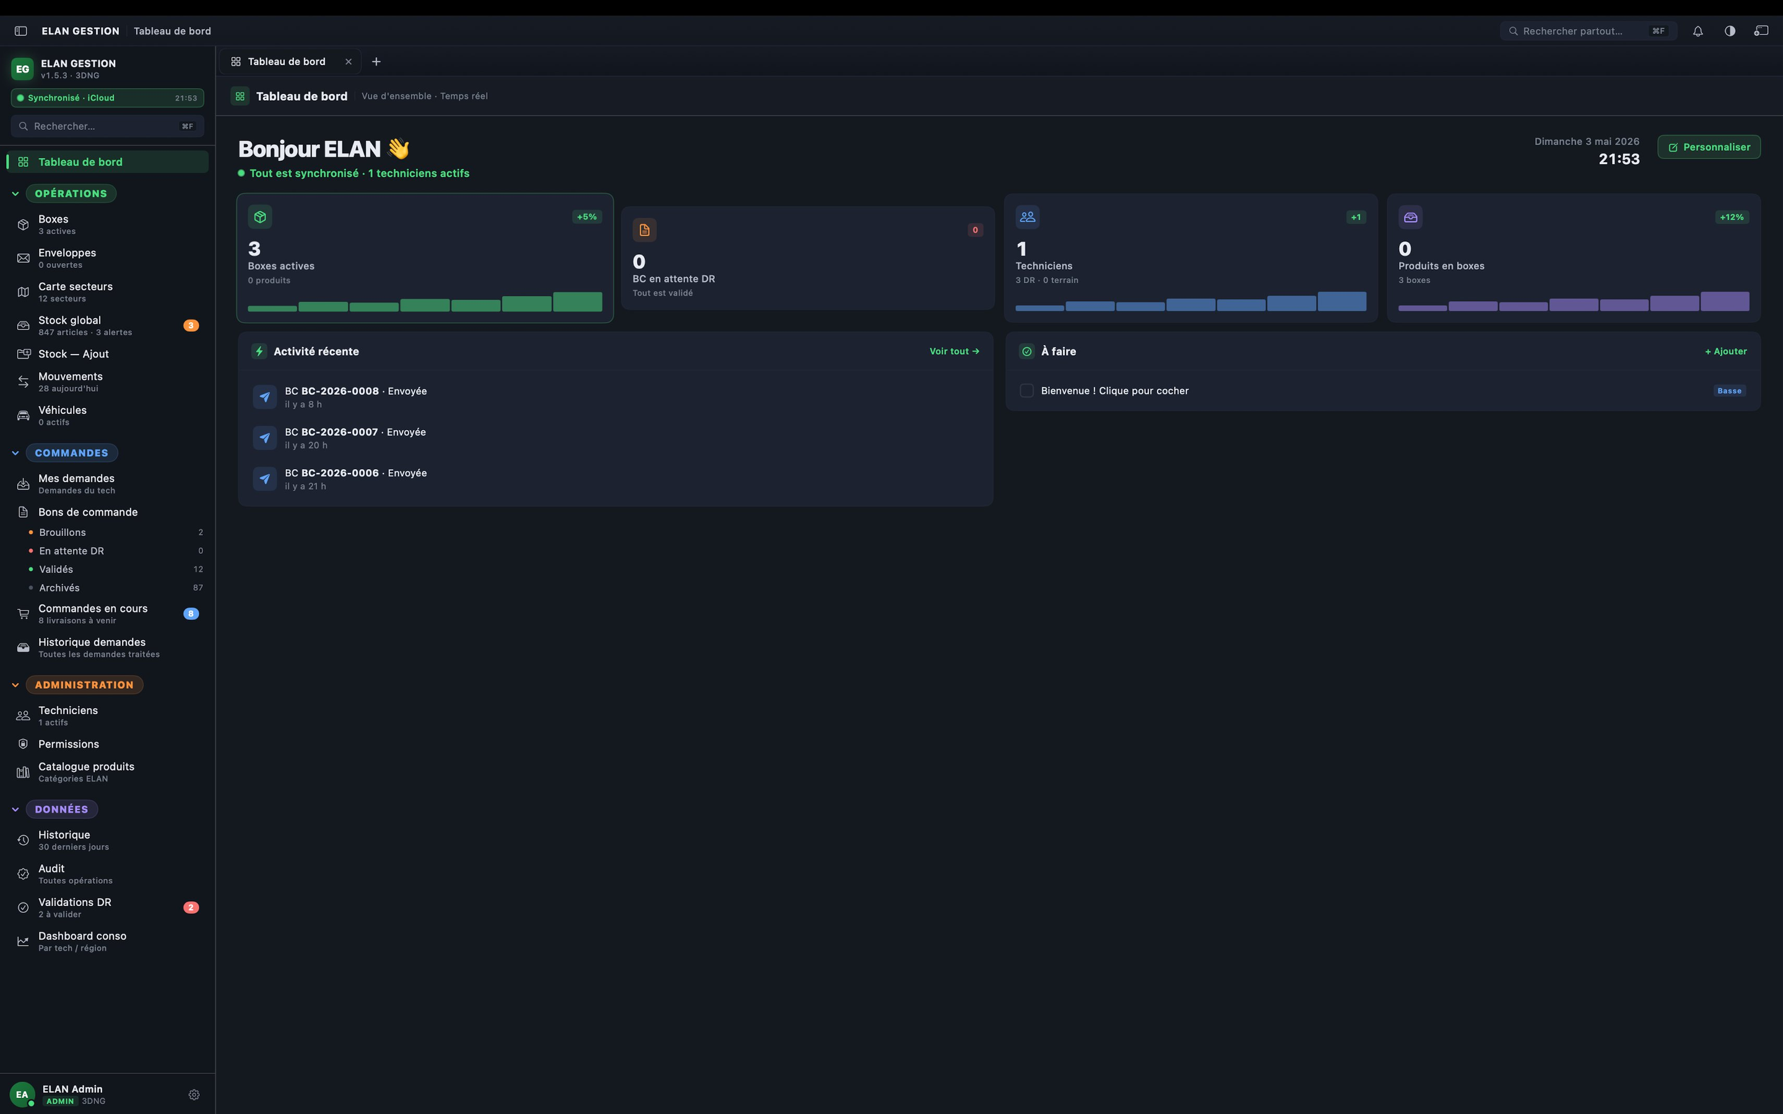This screenshot has height=1114, width=1783.
Task: Click the cast screen icon top right
Action: pyautogui.click(x=1761, y=31)
